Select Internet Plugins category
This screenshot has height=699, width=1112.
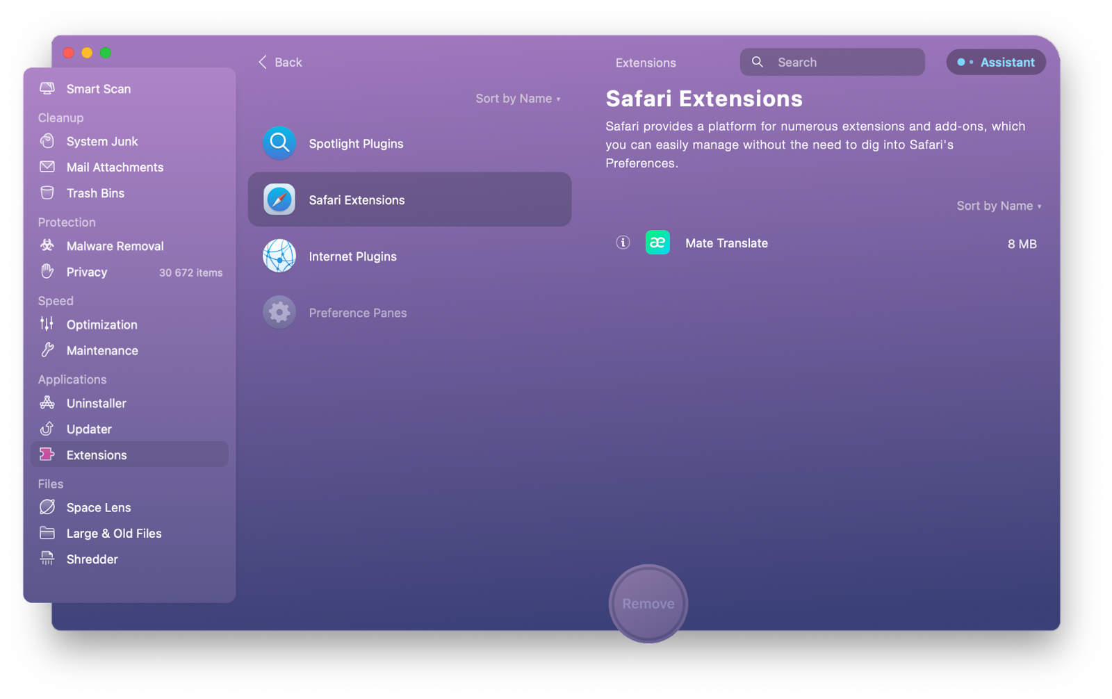pos(410,256)
